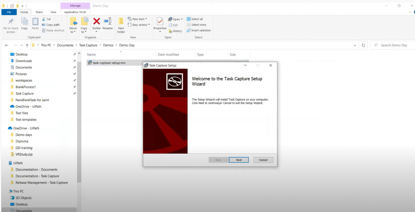Open 3D Objects under This PC

click(23, 198)
